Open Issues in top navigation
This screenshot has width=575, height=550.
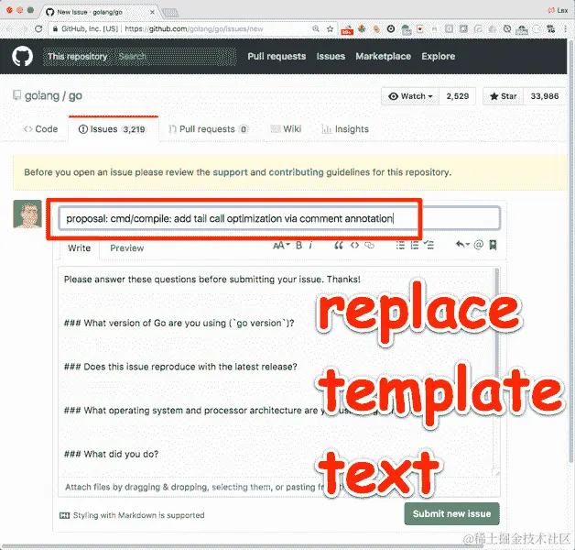[x=331, y=56]
